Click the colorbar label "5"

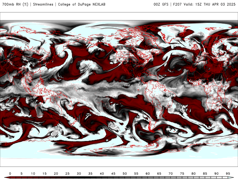click(21, 174)
